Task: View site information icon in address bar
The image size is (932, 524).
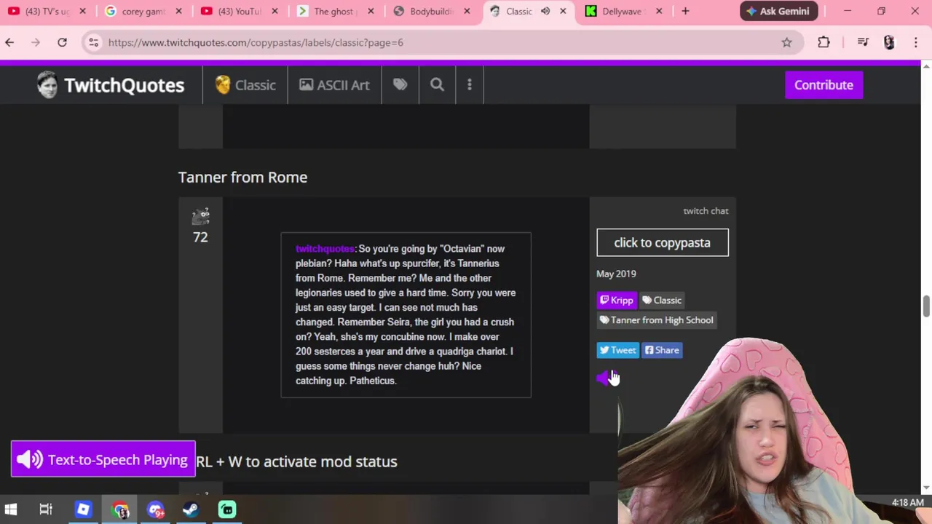Action: tap(93, 42)
